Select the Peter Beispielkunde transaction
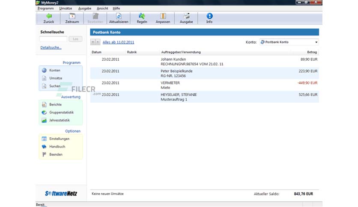The image size is (358, 207). (x=204, y=73)
